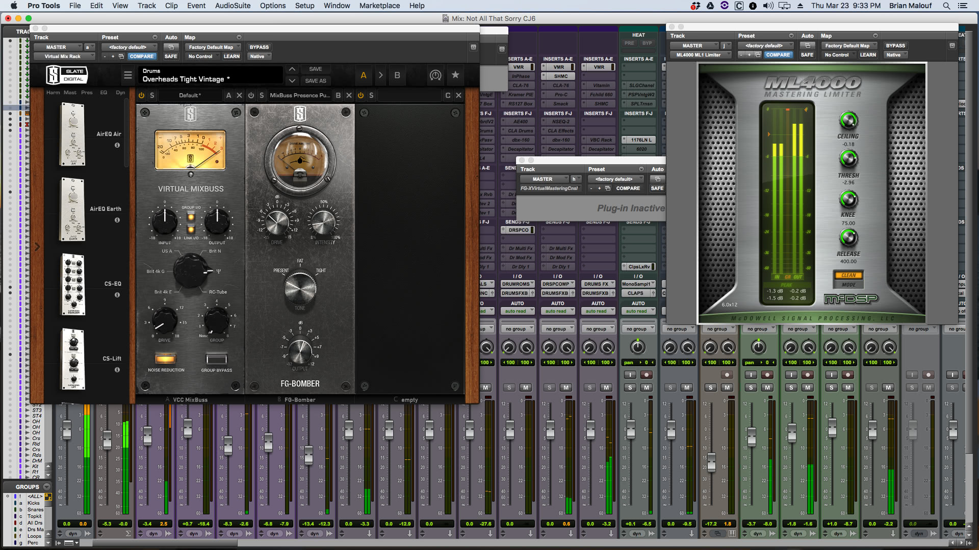Click Save As in Slate rack
The image size is (979, 550).
point(316,80)
